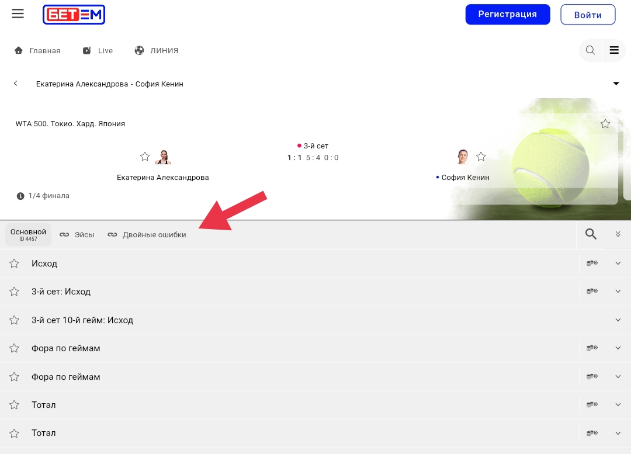Favorite Екатерина Александрова with star
The width and height of the screenshot is (631, 454).
coord(145,157)
